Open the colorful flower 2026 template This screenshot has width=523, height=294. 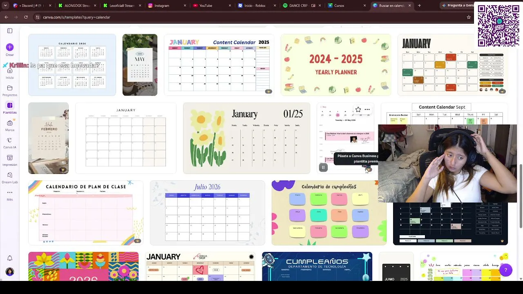pyautogui.click(x=83, y=266)
